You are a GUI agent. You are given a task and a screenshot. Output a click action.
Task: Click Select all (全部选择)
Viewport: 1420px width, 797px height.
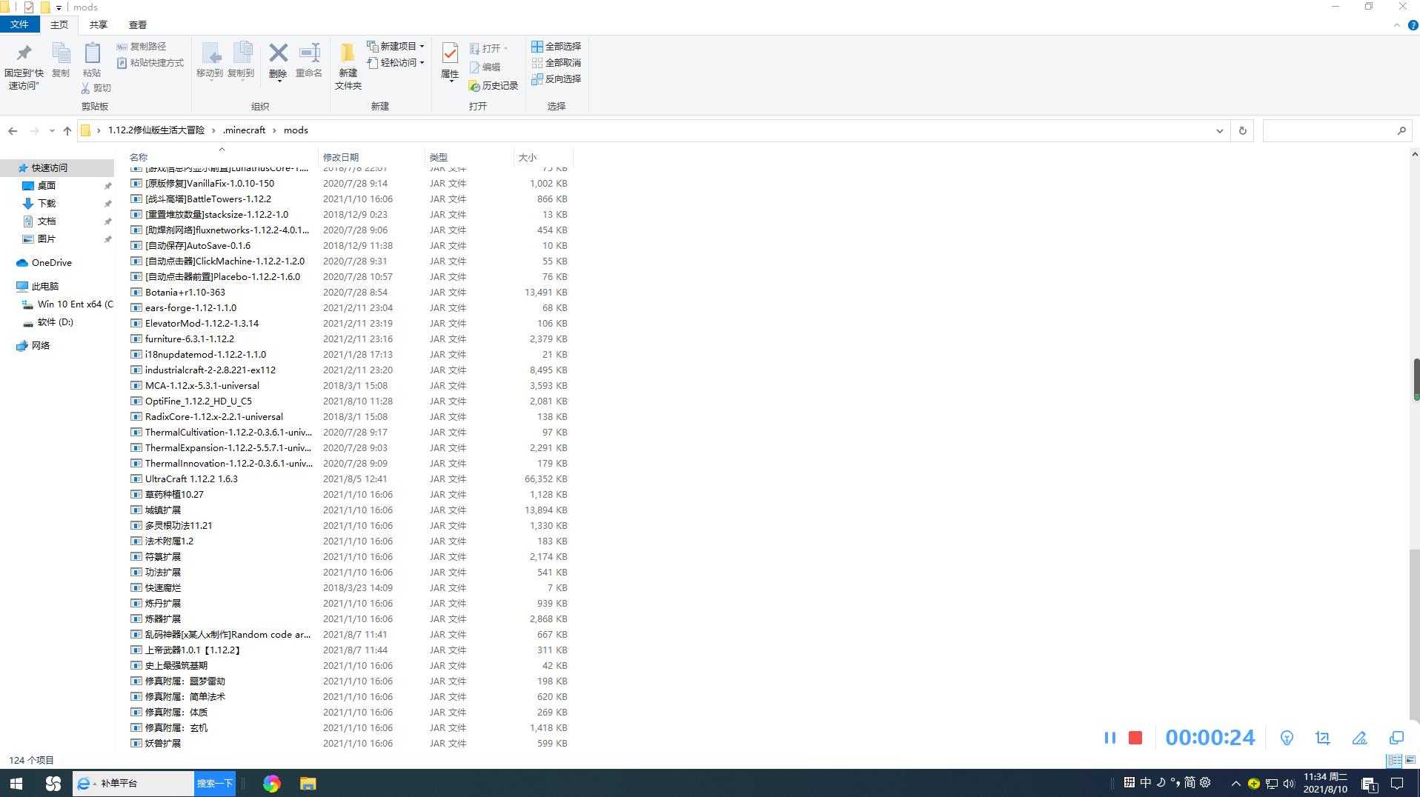click(556, 46)
